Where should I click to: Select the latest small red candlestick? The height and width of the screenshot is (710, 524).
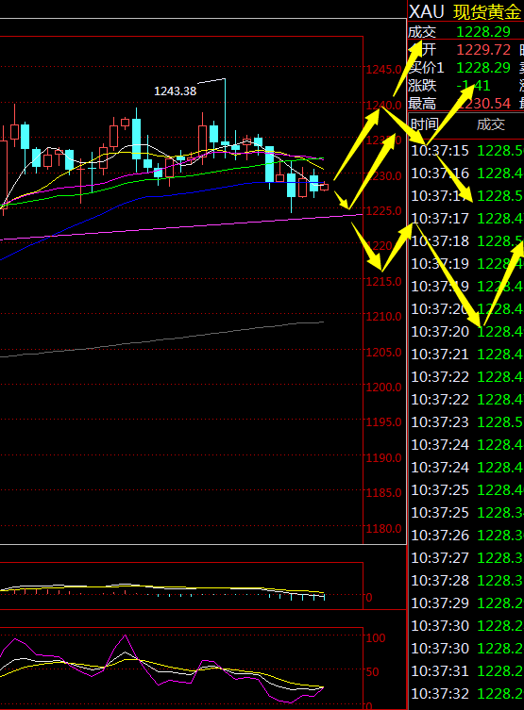325,187
